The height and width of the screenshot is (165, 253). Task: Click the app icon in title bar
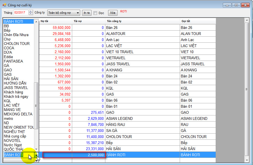tap(4, 5)
